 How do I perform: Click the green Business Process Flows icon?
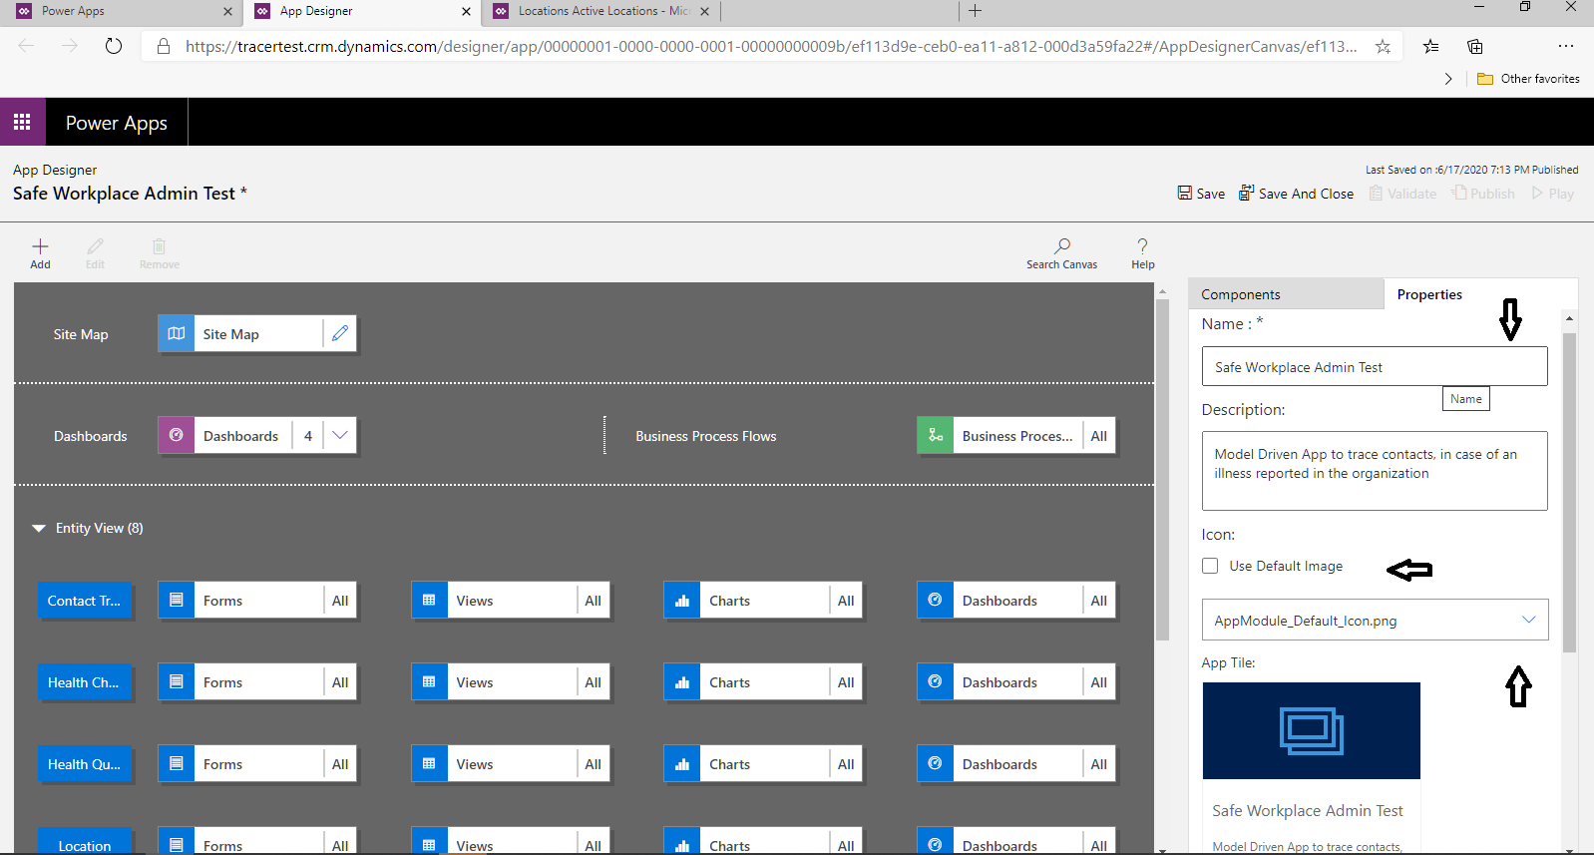[935, 435]
